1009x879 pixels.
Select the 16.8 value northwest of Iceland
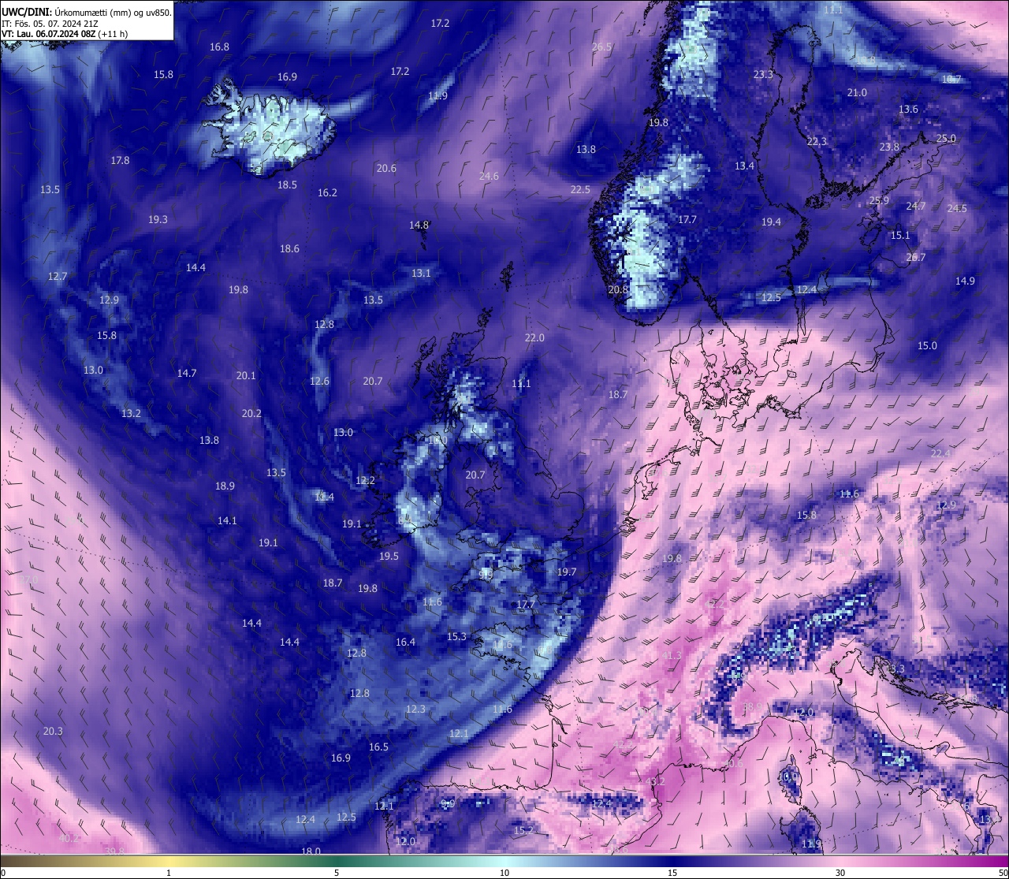pos(219,47)
